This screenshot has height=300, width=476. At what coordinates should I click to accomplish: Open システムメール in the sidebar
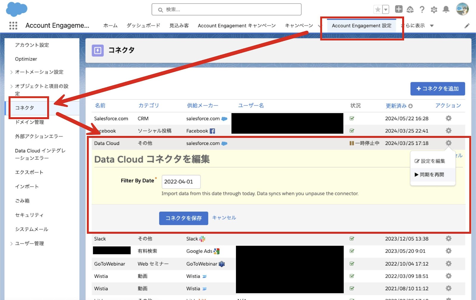[x=32, y=229]
